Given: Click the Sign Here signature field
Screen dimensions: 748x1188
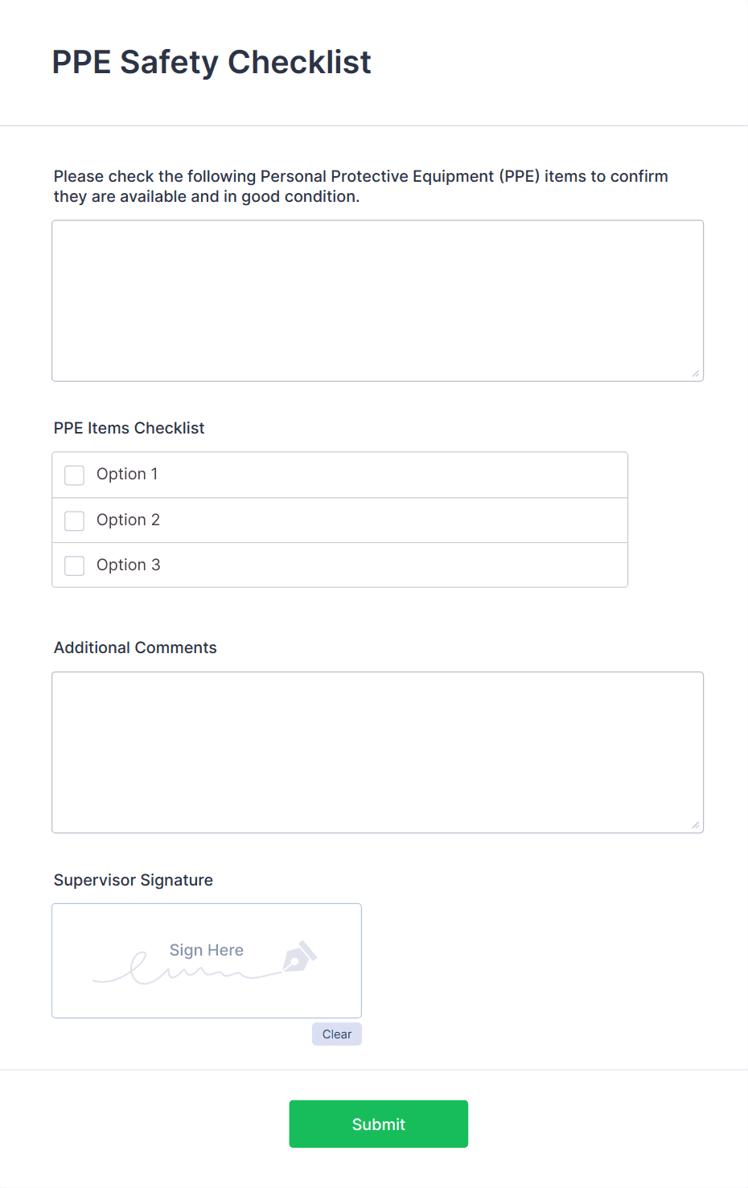Looking at the screenshot, I should (206, 960).
